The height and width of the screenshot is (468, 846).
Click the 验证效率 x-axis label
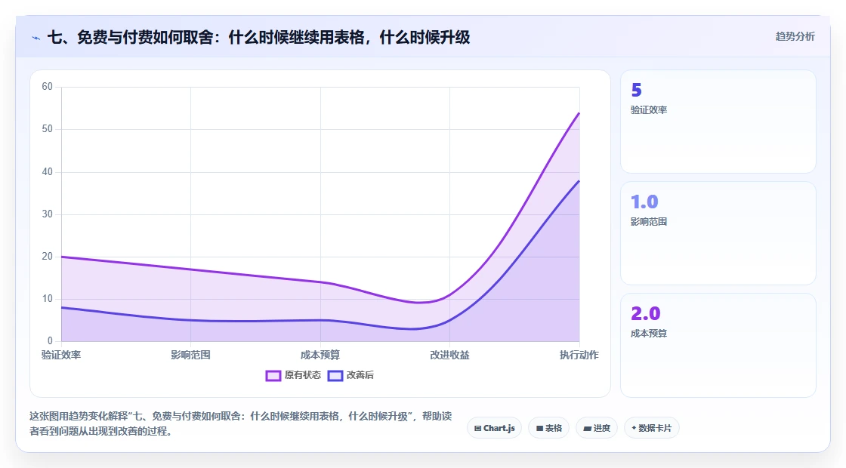[61, 355]
